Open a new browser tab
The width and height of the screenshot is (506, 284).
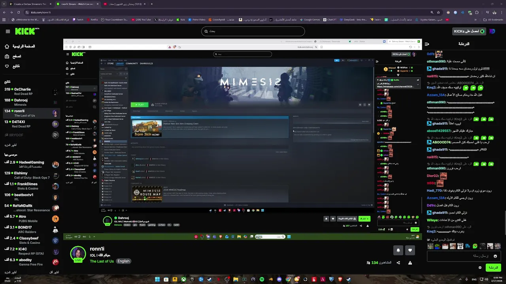tap(152, 4)
